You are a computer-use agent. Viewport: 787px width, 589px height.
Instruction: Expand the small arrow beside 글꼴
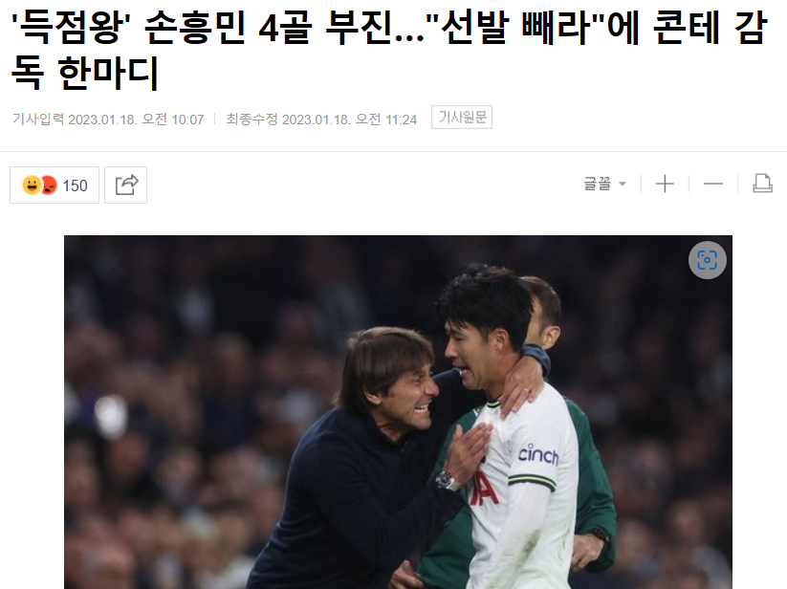tap(623, 184)
